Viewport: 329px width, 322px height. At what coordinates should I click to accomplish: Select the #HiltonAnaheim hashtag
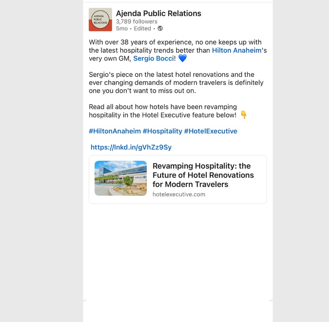pyautogui.click(x=115, y=131)
